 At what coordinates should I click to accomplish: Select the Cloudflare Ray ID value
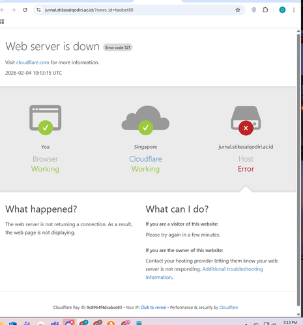point(104,307)
